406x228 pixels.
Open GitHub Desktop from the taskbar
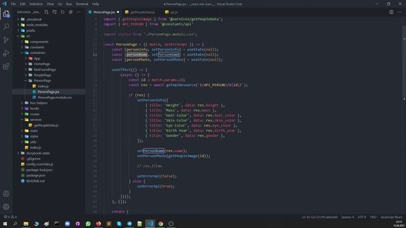click(x=77, y=224)
